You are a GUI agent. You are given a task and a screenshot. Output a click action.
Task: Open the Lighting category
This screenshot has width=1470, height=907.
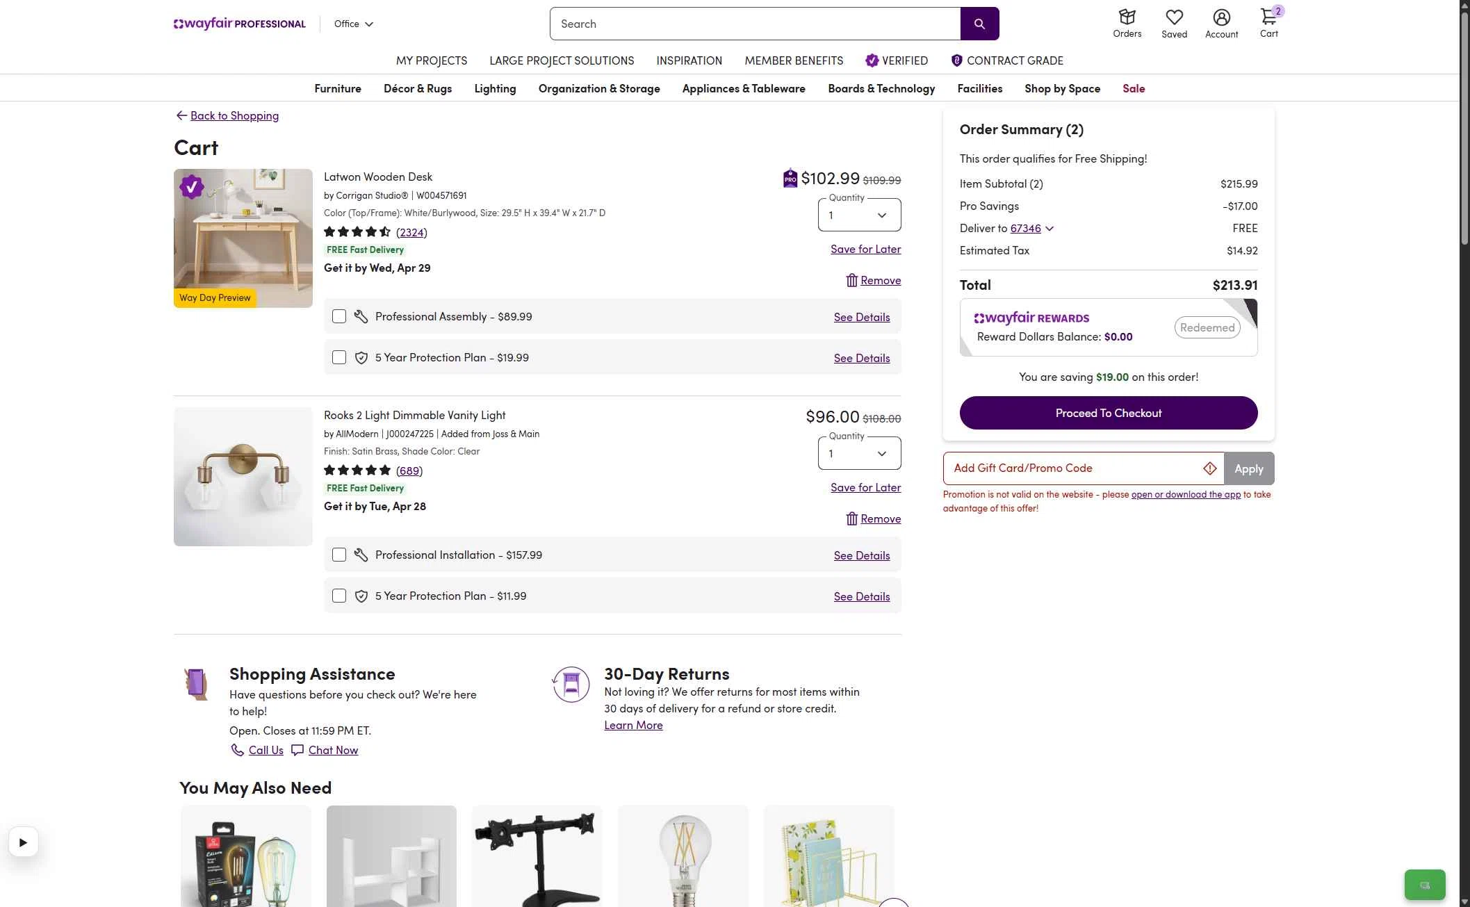tap(495, 88)
